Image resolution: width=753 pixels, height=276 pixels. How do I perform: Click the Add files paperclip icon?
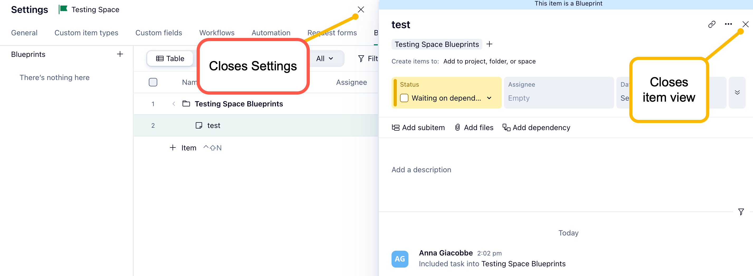(457, 127)
